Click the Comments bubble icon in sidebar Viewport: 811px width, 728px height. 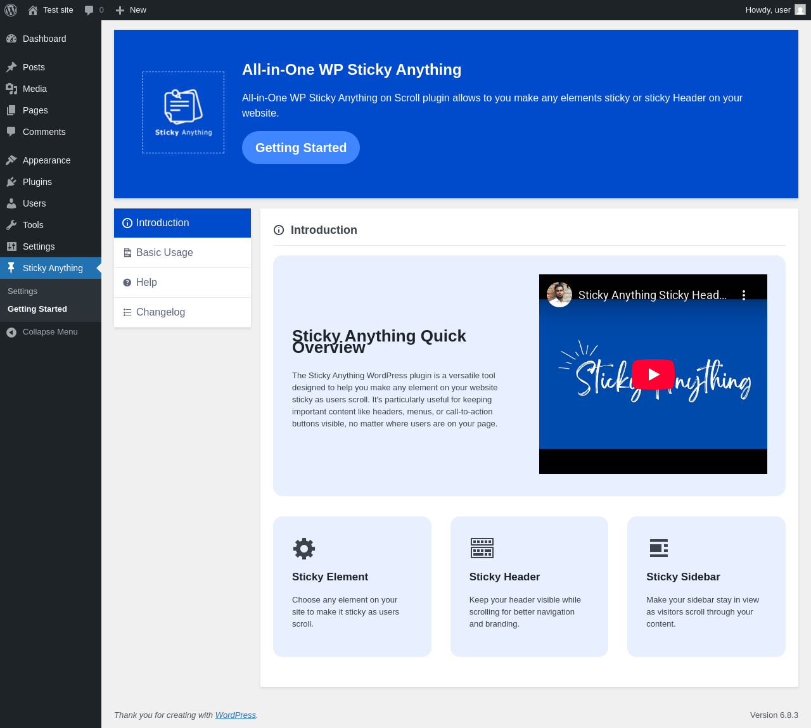click(11, 132)
